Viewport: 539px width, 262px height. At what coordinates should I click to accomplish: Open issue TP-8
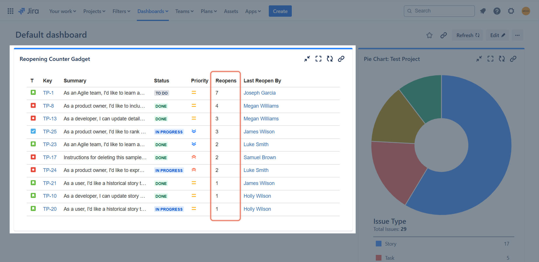(48, 106)
